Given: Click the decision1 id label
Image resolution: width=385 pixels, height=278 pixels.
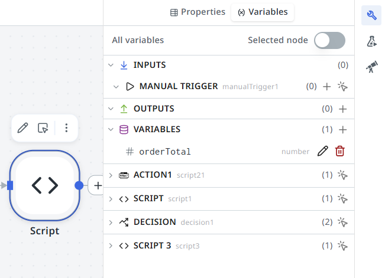Looking at the screenshot, I should click(x=197, y=223).
